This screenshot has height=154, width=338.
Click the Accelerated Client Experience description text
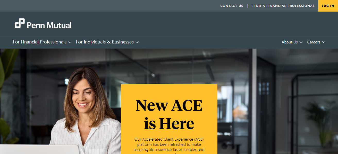pos(169,145)
